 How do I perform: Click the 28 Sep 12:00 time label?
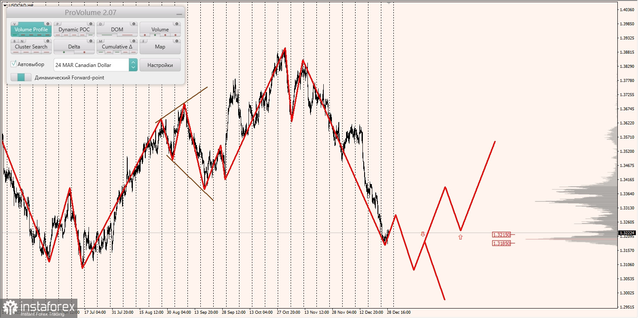(233, 312)
